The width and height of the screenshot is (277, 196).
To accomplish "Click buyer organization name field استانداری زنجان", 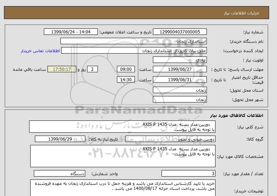I will 133,41.
